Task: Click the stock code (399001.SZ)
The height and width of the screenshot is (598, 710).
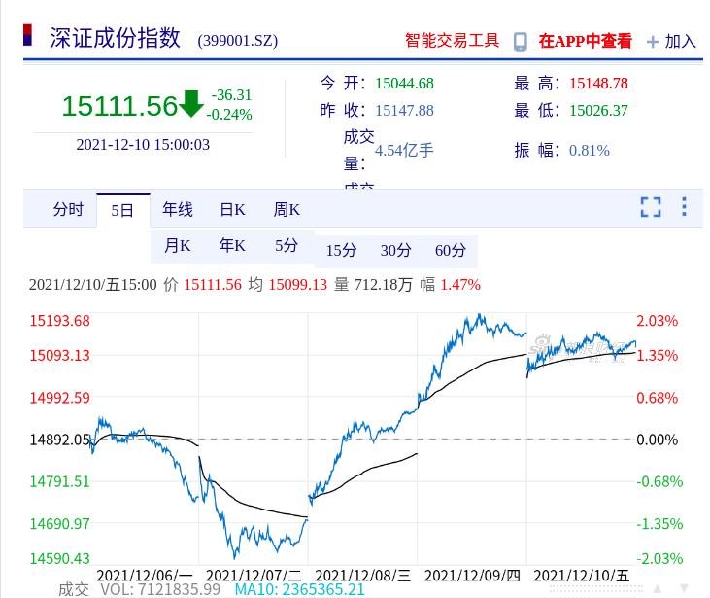Action: pyautogui.click(x=238, y=41)
